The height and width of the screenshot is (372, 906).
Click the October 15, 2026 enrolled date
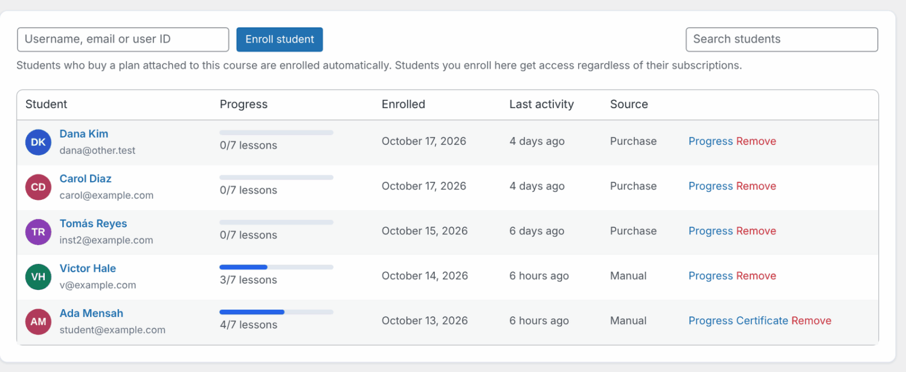point(424,231)
